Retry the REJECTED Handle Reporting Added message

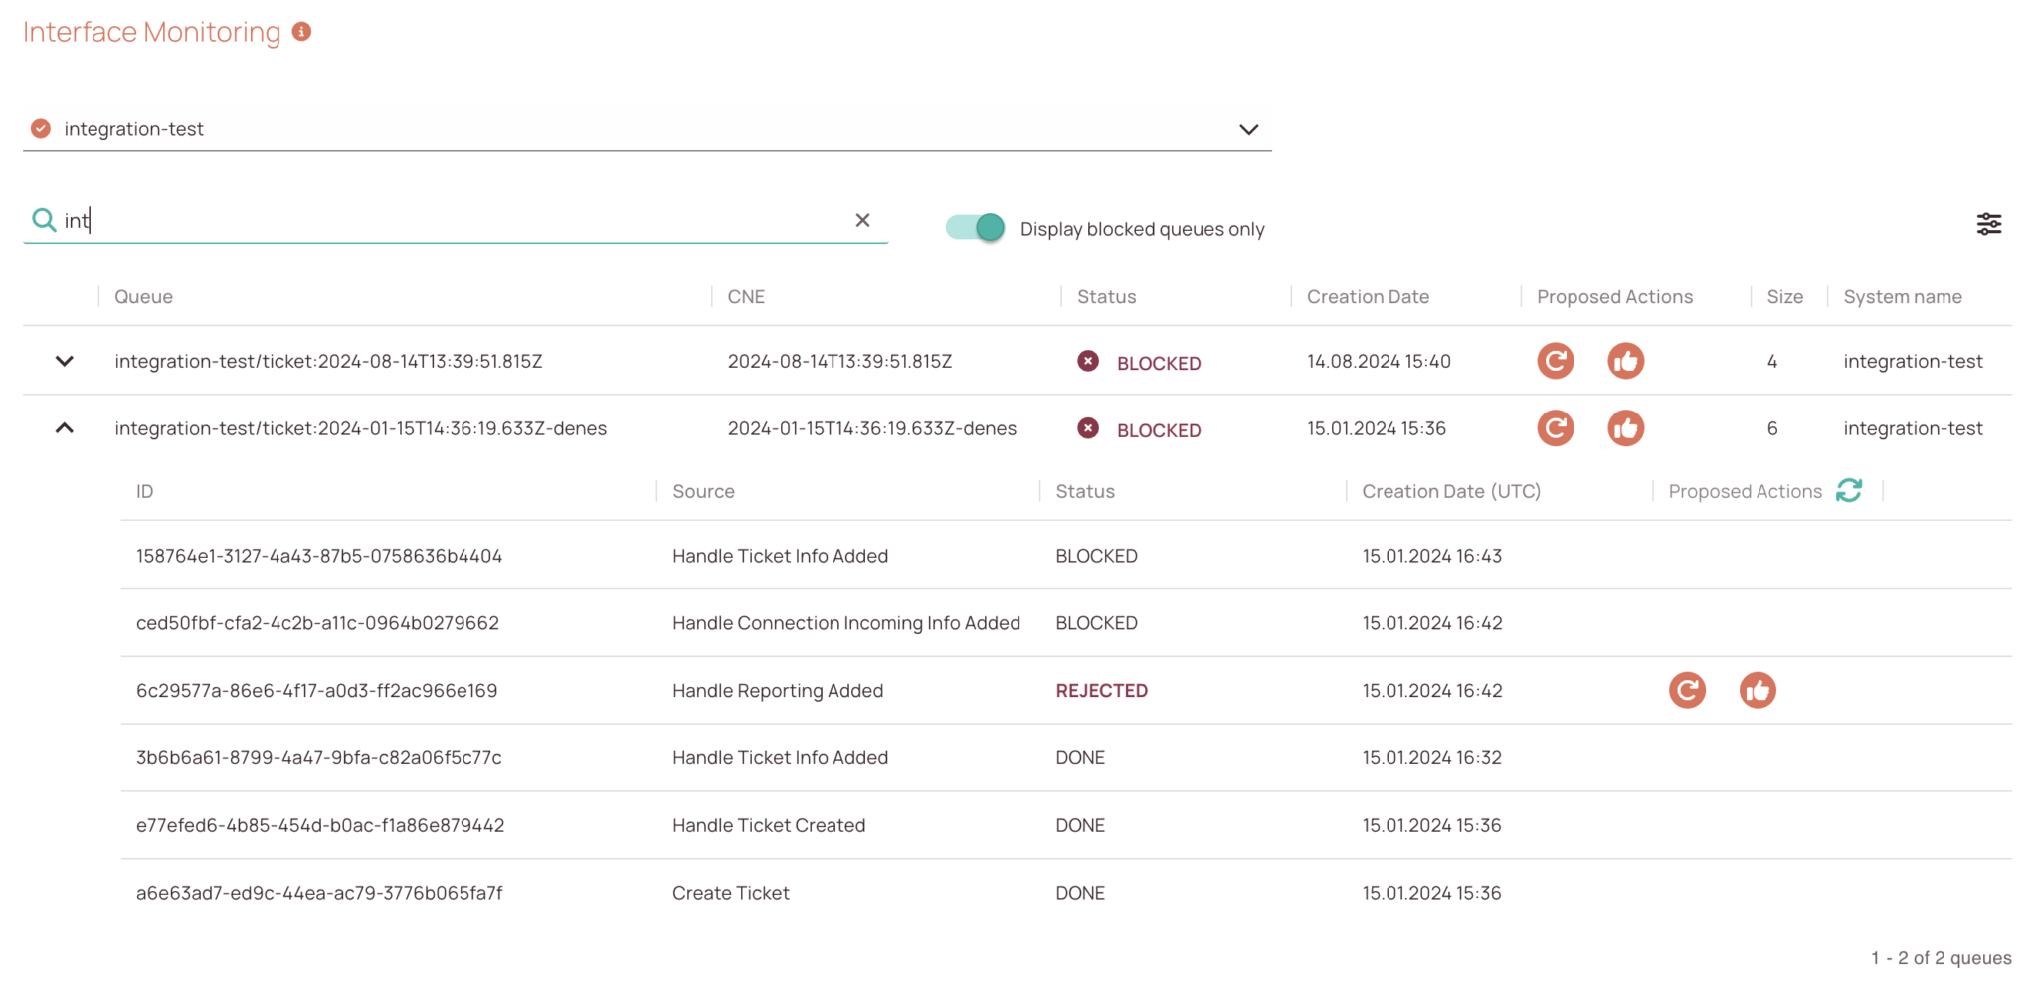(1686, 689)
